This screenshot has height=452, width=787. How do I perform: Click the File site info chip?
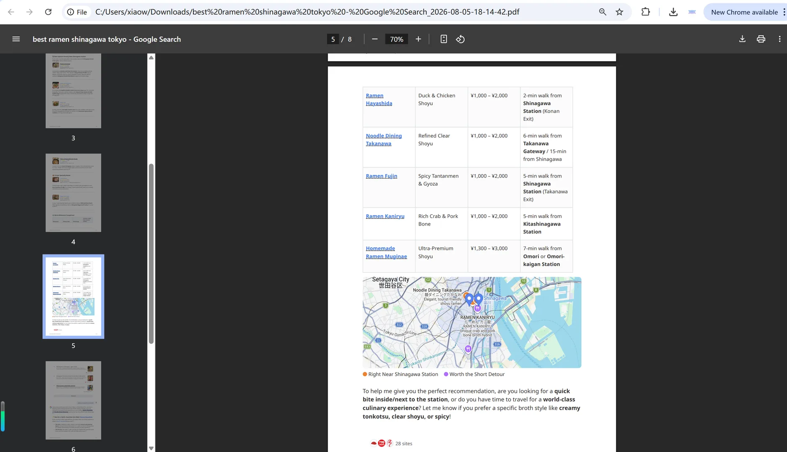(x=77, y=12)
